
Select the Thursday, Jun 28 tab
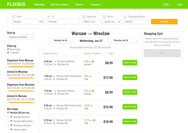pos(121,40)
